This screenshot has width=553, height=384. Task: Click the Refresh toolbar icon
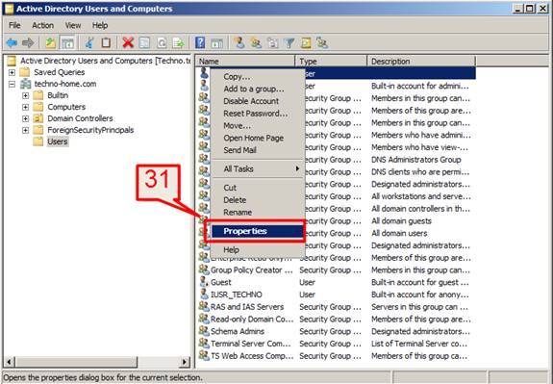point(162,43)
